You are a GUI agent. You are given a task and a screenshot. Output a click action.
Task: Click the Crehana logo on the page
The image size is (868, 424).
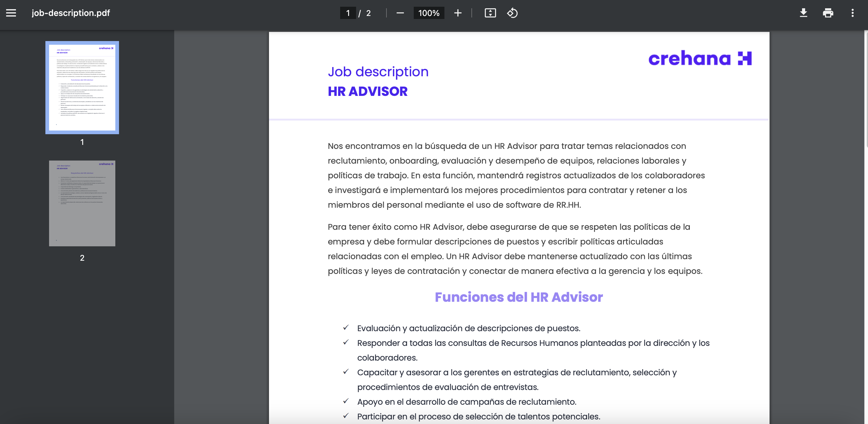coord(700,58)
